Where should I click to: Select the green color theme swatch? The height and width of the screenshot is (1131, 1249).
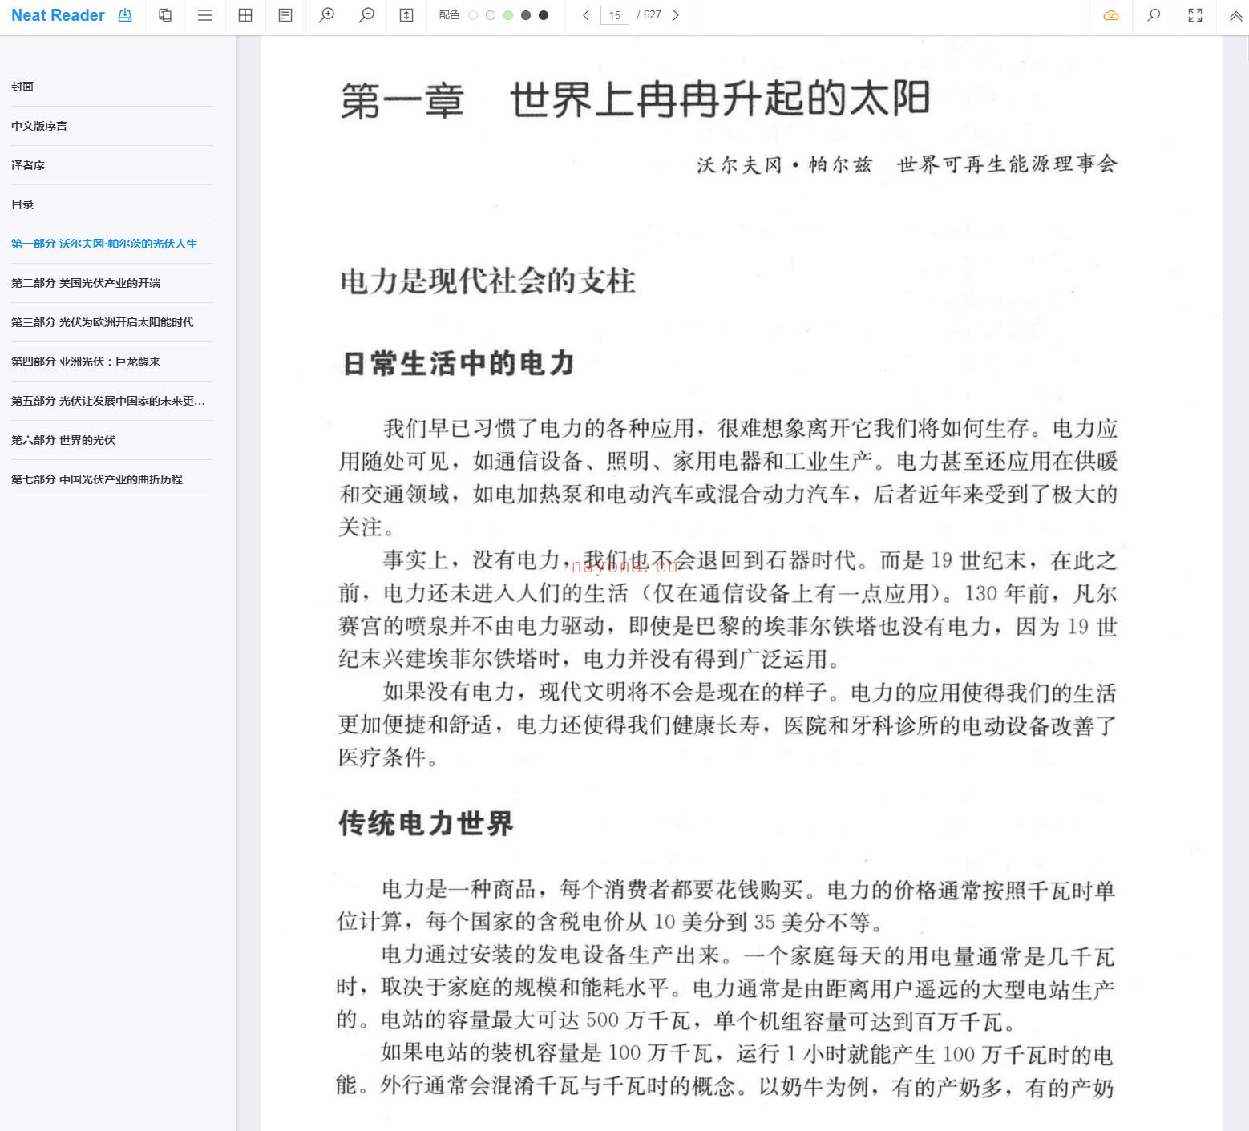(508, 15)
